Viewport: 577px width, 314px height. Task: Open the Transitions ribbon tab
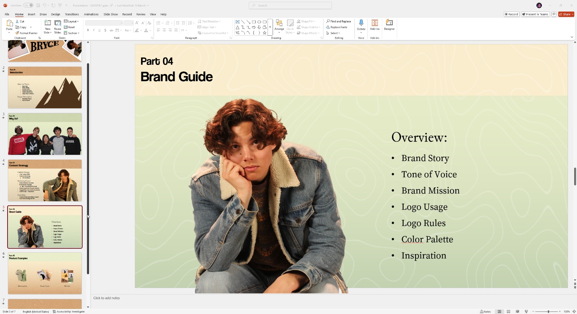click(x=72, y=14)
